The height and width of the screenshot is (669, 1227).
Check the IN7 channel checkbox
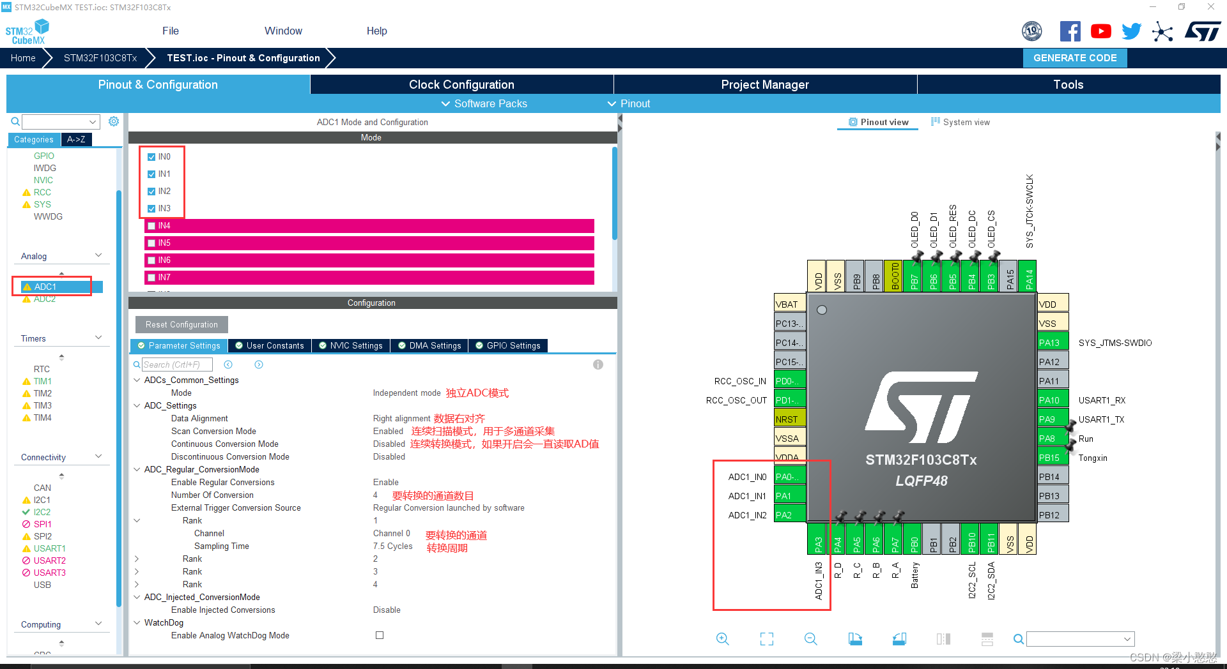click(x=151, y=278)
